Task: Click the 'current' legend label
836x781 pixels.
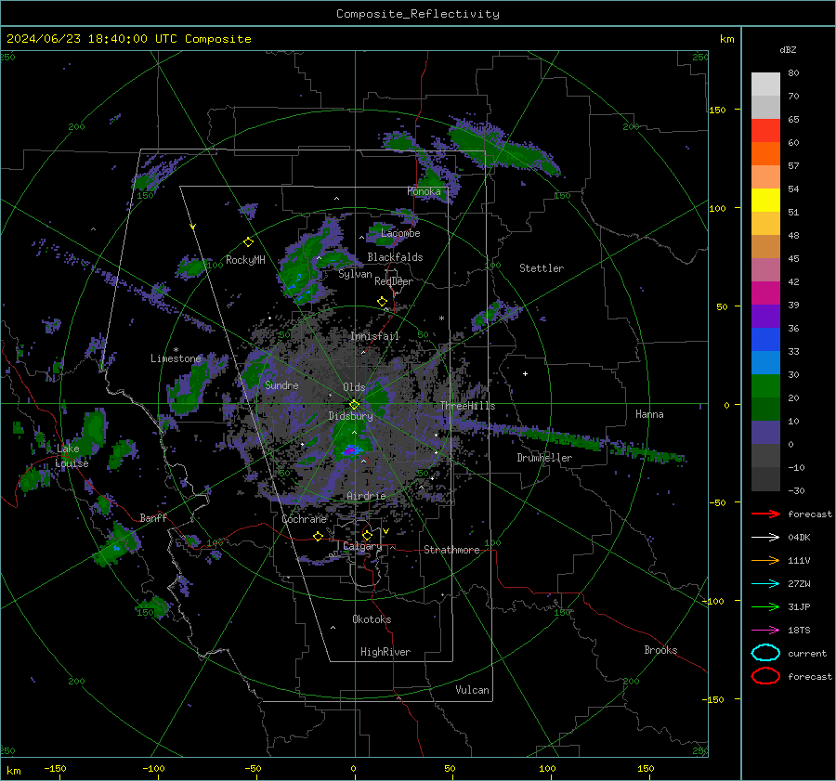Action: click(807, 654)
